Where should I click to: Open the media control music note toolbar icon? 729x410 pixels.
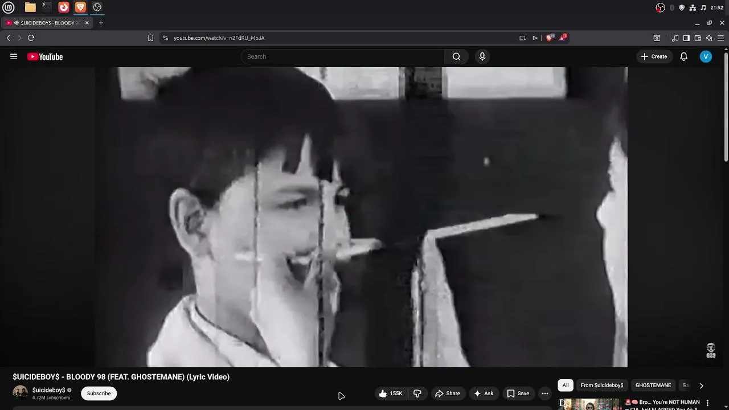[x=675, y=38]
